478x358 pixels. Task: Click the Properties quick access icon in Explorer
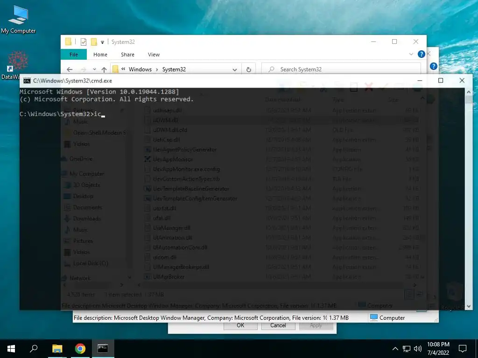click(83, 42)
